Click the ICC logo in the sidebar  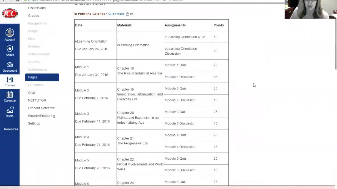tap(10, 13)
